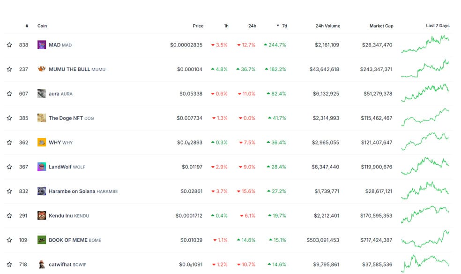Click the BOOK OF MEME logo
The image size is (461, 274).
[42, 240]
